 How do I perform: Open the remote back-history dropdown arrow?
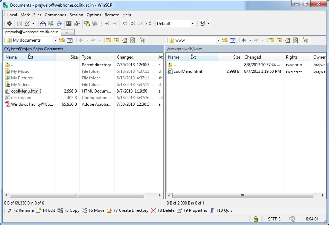point(250,40)
